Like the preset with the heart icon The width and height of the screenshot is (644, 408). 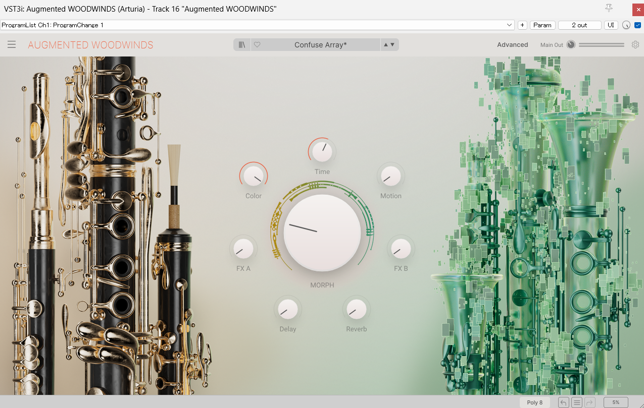click(x=257, y=45)
